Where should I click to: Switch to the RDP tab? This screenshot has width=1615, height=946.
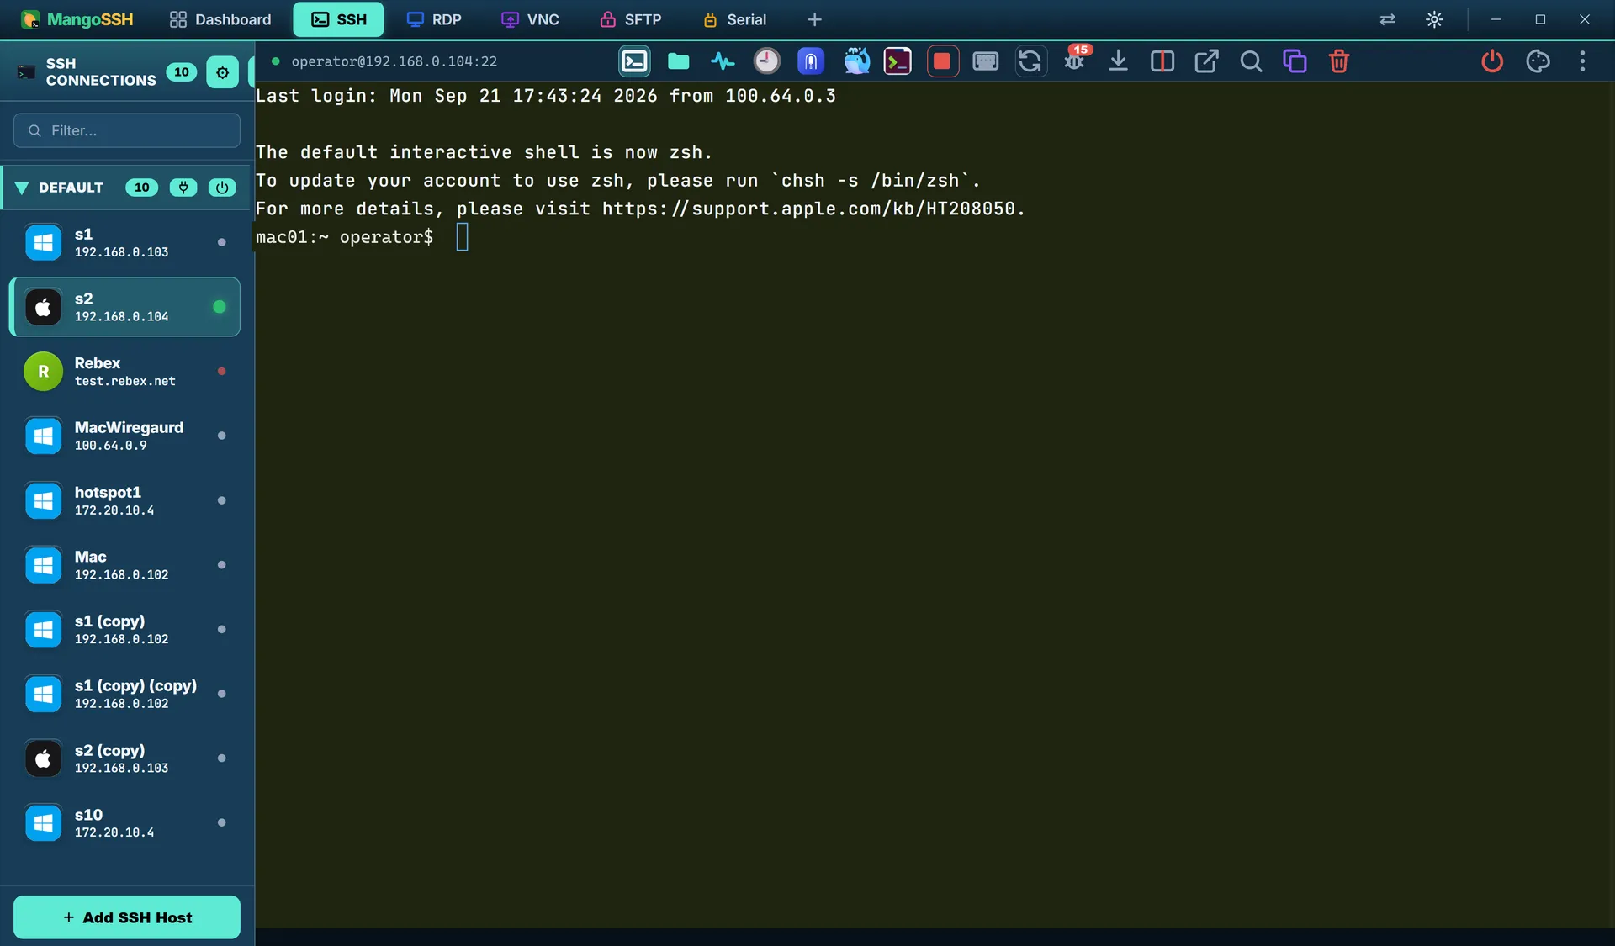pos(434,19)
